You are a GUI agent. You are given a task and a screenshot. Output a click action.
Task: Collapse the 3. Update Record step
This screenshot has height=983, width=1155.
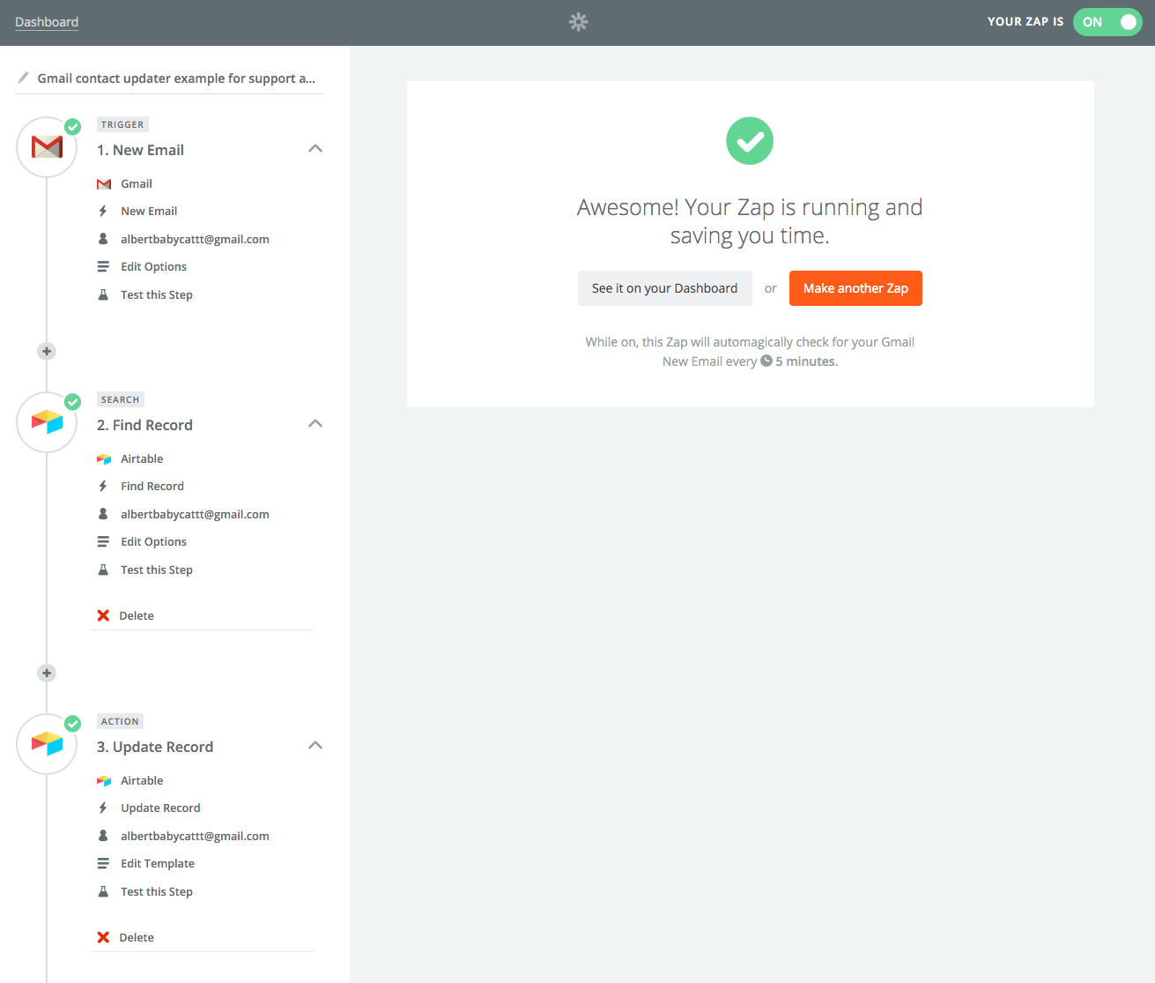point(315,746)
